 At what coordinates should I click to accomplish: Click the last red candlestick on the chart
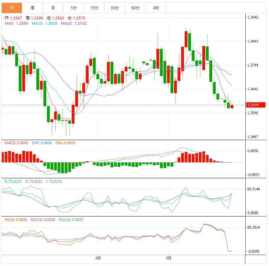tap(232, 106)
